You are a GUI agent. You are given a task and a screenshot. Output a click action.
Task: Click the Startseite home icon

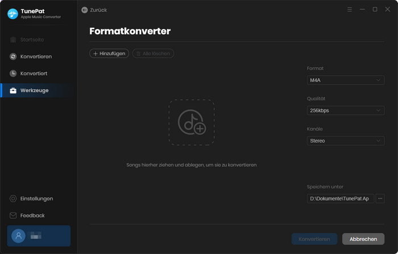(x=13, y=40)
